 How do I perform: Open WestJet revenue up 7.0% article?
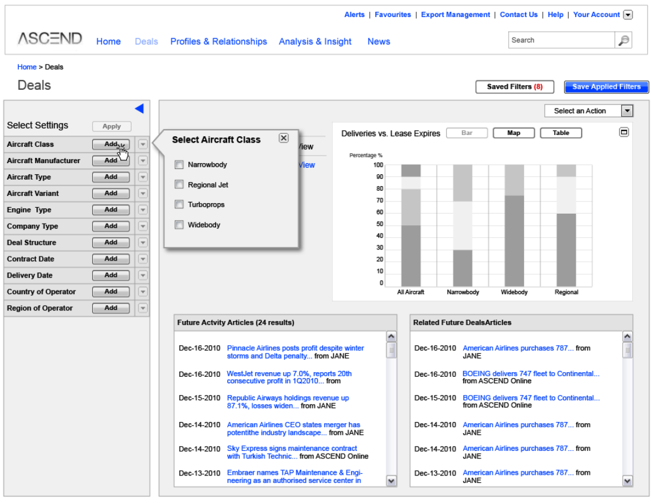coord(289,377)
